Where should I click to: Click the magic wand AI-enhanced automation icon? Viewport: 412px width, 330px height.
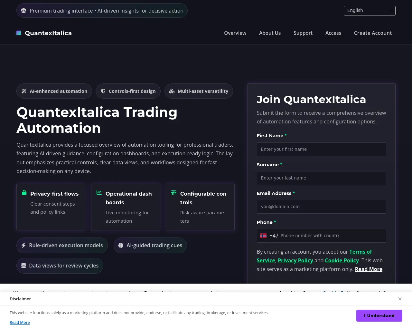coord(24,91)
